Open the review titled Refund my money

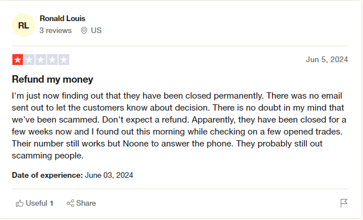point(52,79)
